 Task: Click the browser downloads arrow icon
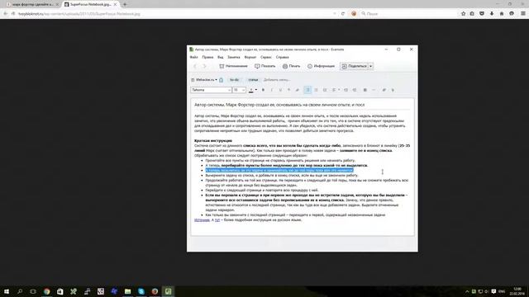[492, 14]
